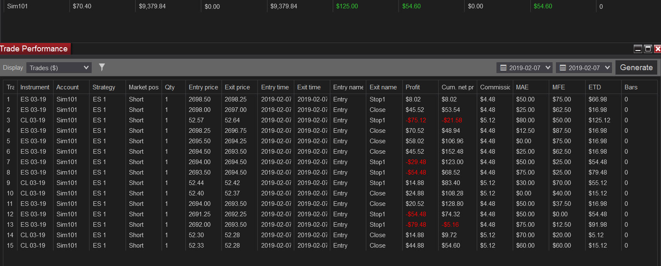Click profit -$75.12 in trade 3
Image resolution: width=661 pixels, height=266 pixels.
416,120
